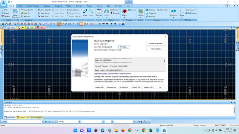
Task: Open File Explorer from the taskbar
Action: pyautogui.click(x=116, y=130)
